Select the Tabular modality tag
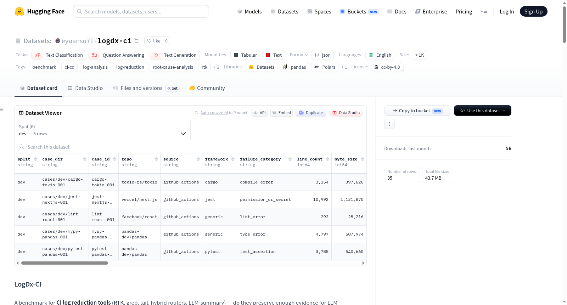This screenshot has height=305, width=567. (x=245, y=55)
